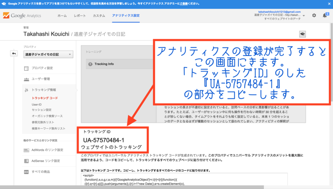The width and height of the screenshot is (333, 189).
Task: Click the graduation cap icon in the banner
Action: click(x=4, y=4)
